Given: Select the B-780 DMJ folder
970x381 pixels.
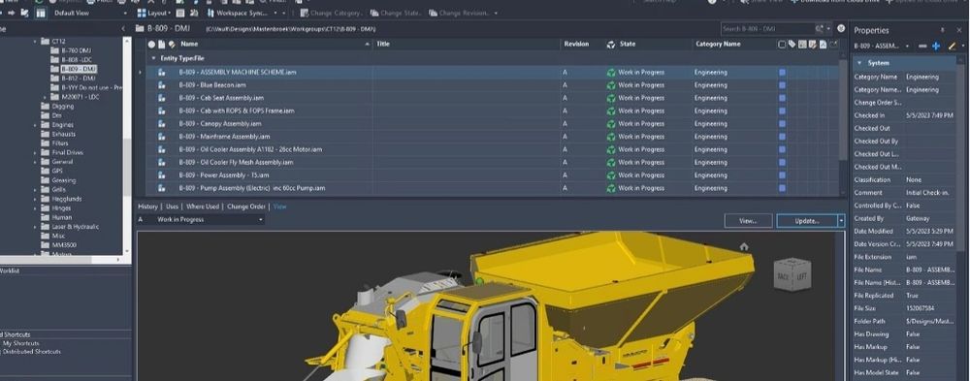Looking at the screenshot, I should coord(76,50).
